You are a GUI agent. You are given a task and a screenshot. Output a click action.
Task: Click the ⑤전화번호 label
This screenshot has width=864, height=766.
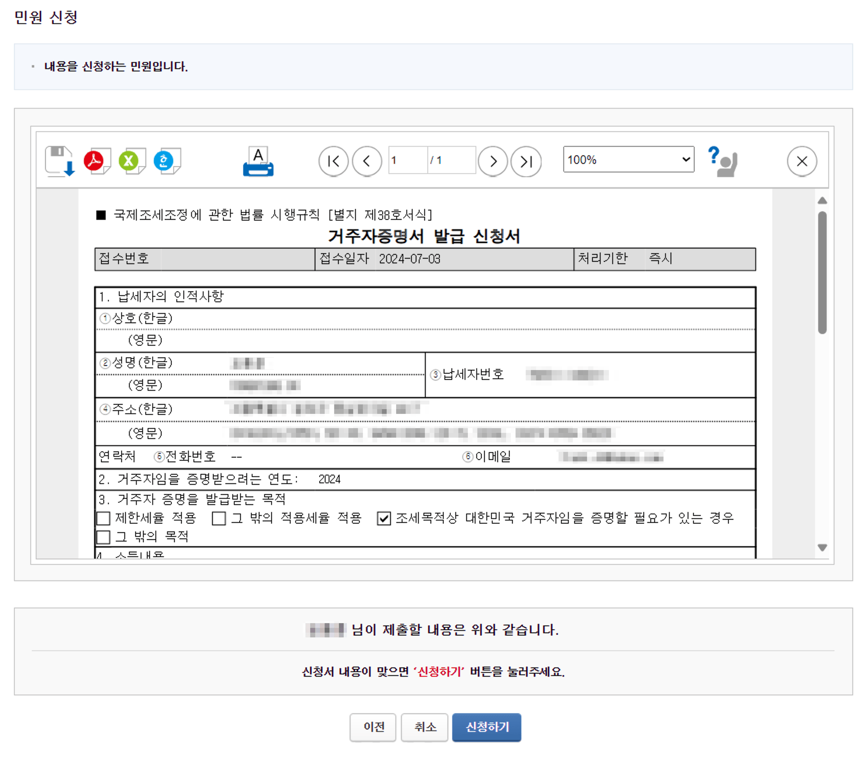coord(184,456)
